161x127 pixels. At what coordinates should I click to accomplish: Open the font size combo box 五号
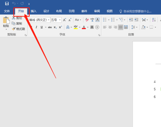click(x=56, y=20)
